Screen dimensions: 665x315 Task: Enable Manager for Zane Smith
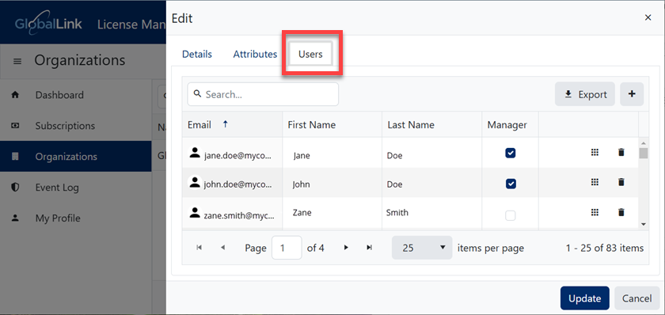[x=510, y=216]
